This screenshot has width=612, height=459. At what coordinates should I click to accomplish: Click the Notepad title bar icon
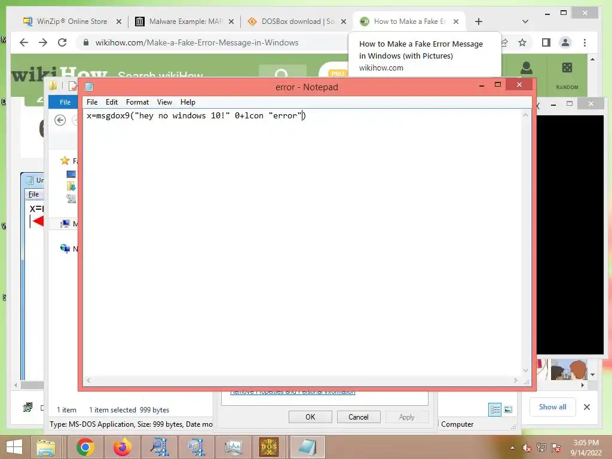tap(89, 87)
